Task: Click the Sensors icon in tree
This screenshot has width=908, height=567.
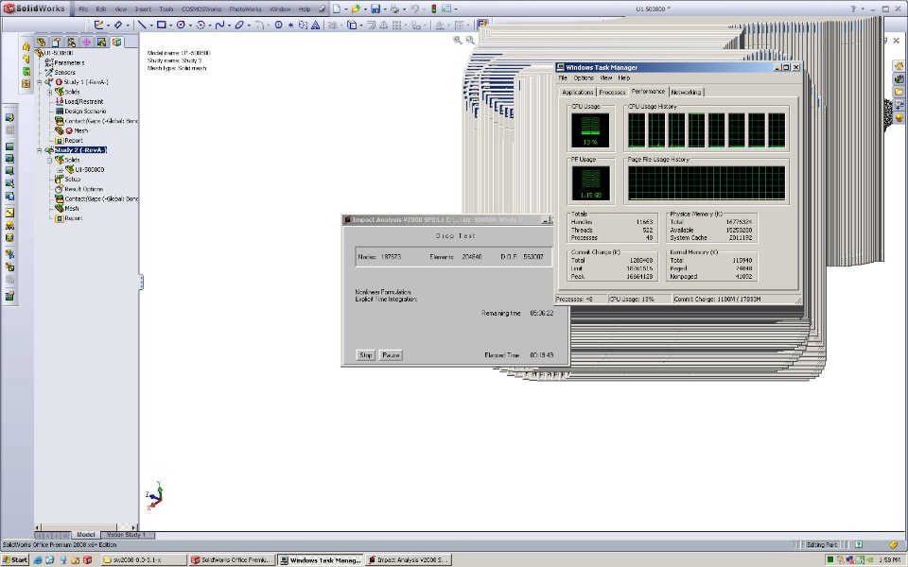Action: [49, 73]
